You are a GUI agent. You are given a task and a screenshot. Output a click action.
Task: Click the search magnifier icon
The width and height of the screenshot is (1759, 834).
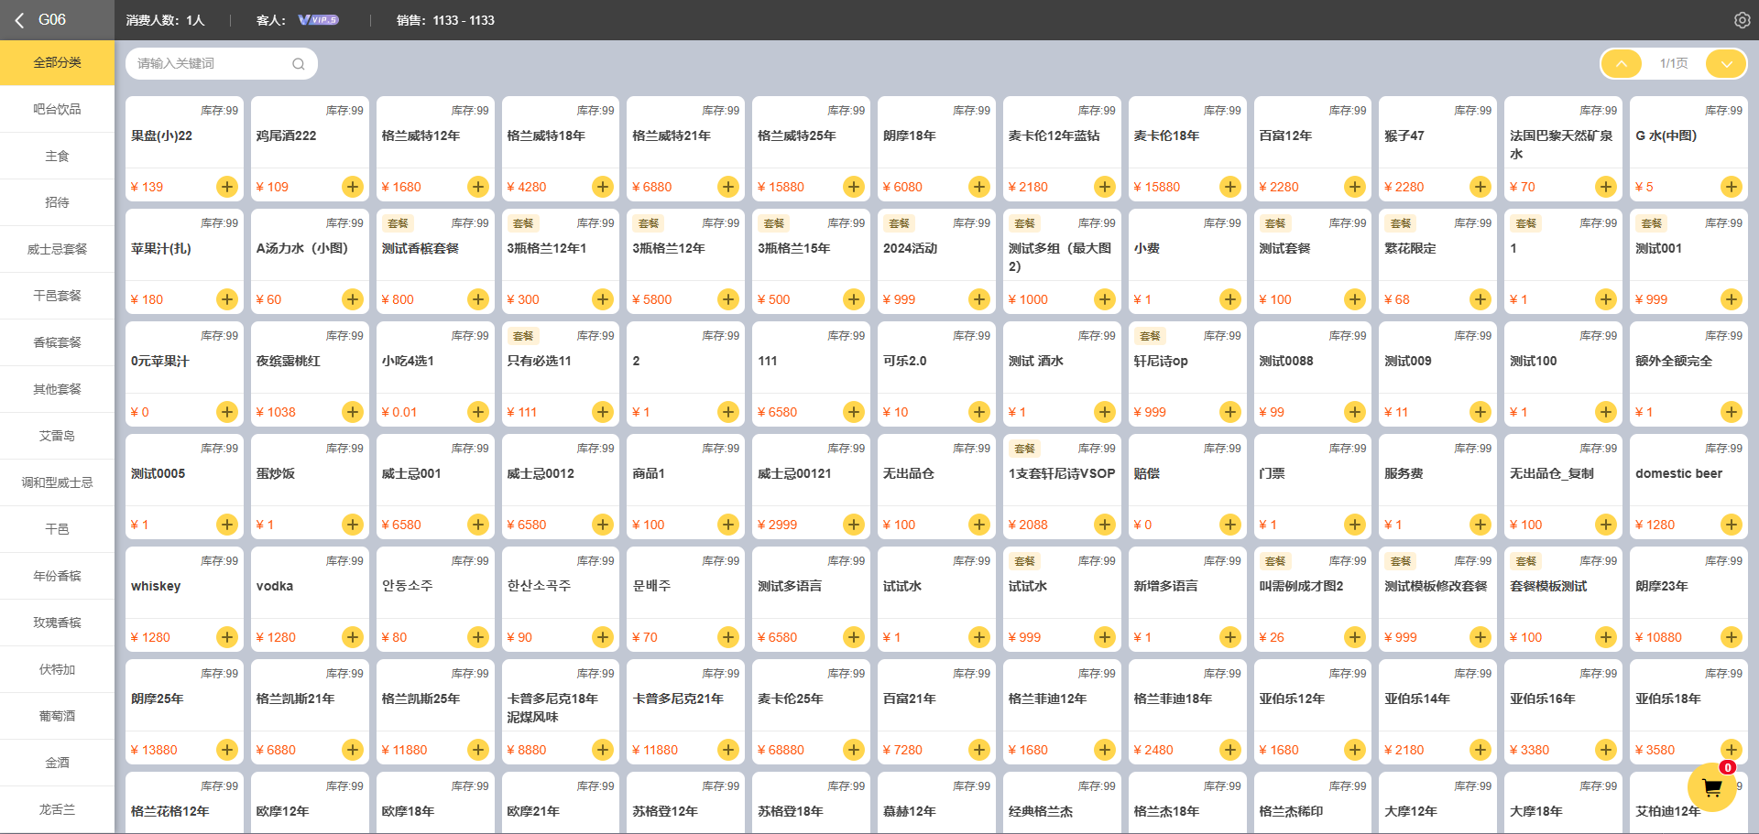(x=298, y=64)
